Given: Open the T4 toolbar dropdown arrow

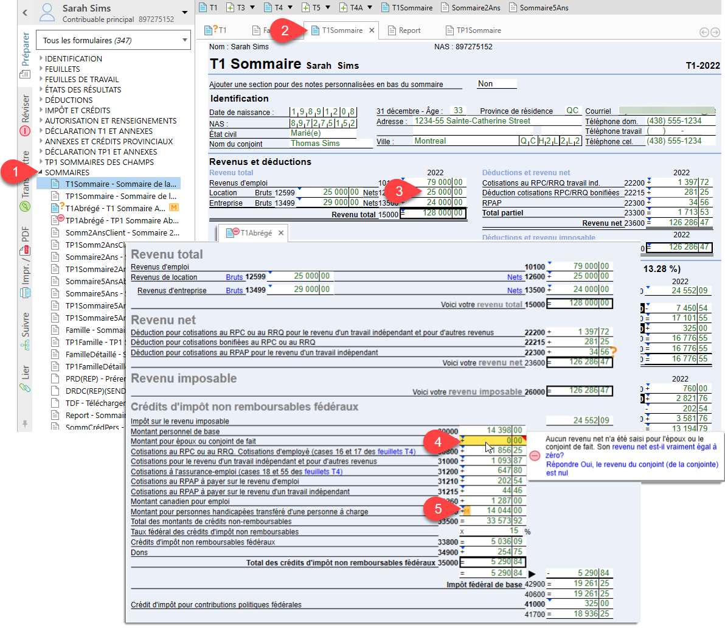Looking at the screenshot, I should click(290, 7).
